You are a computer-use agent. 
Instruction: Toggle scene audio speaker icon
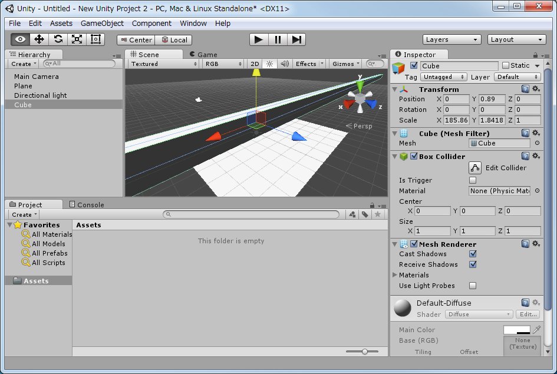click(285, 64)
